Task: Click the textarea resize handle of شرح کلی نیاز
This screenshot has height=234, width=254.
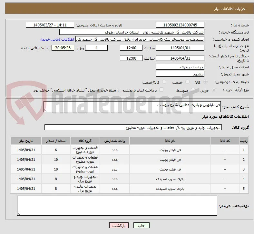Action: coord(45,111)
